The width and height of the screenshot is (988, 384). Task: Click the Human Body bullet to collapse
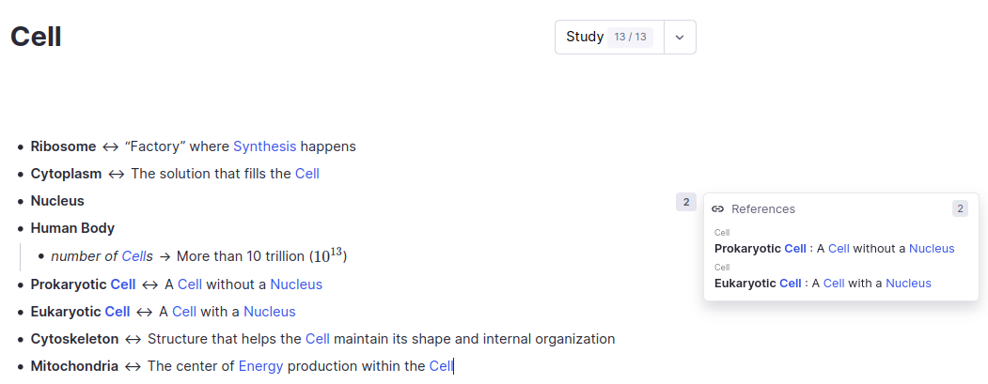(x=21, y=229)
